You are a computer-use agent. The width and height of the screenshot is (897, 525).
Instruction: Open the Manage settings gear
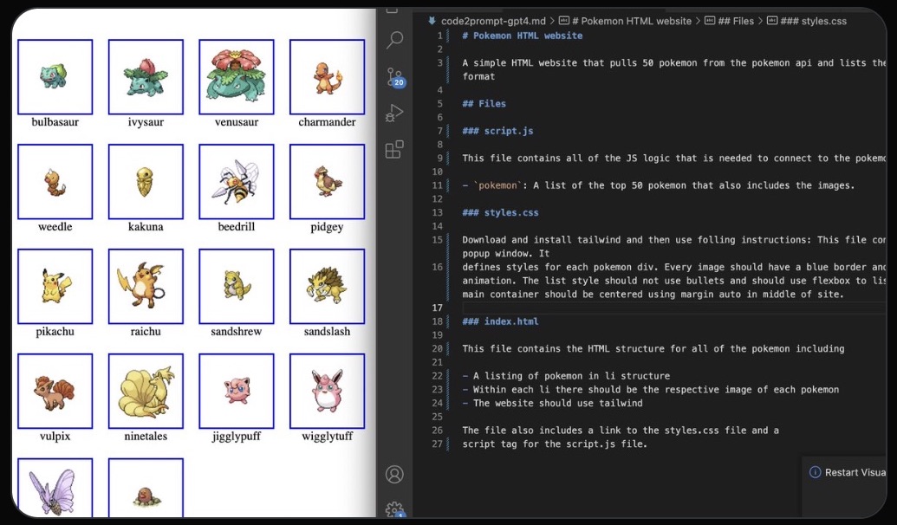[394, 511]
